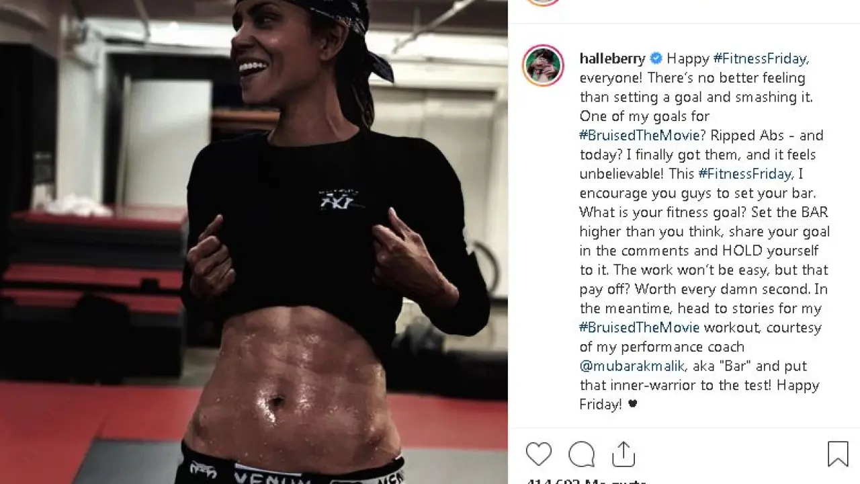Click the blue verified badge next to halleberry

pyautogui.click(x=656, y=58)
